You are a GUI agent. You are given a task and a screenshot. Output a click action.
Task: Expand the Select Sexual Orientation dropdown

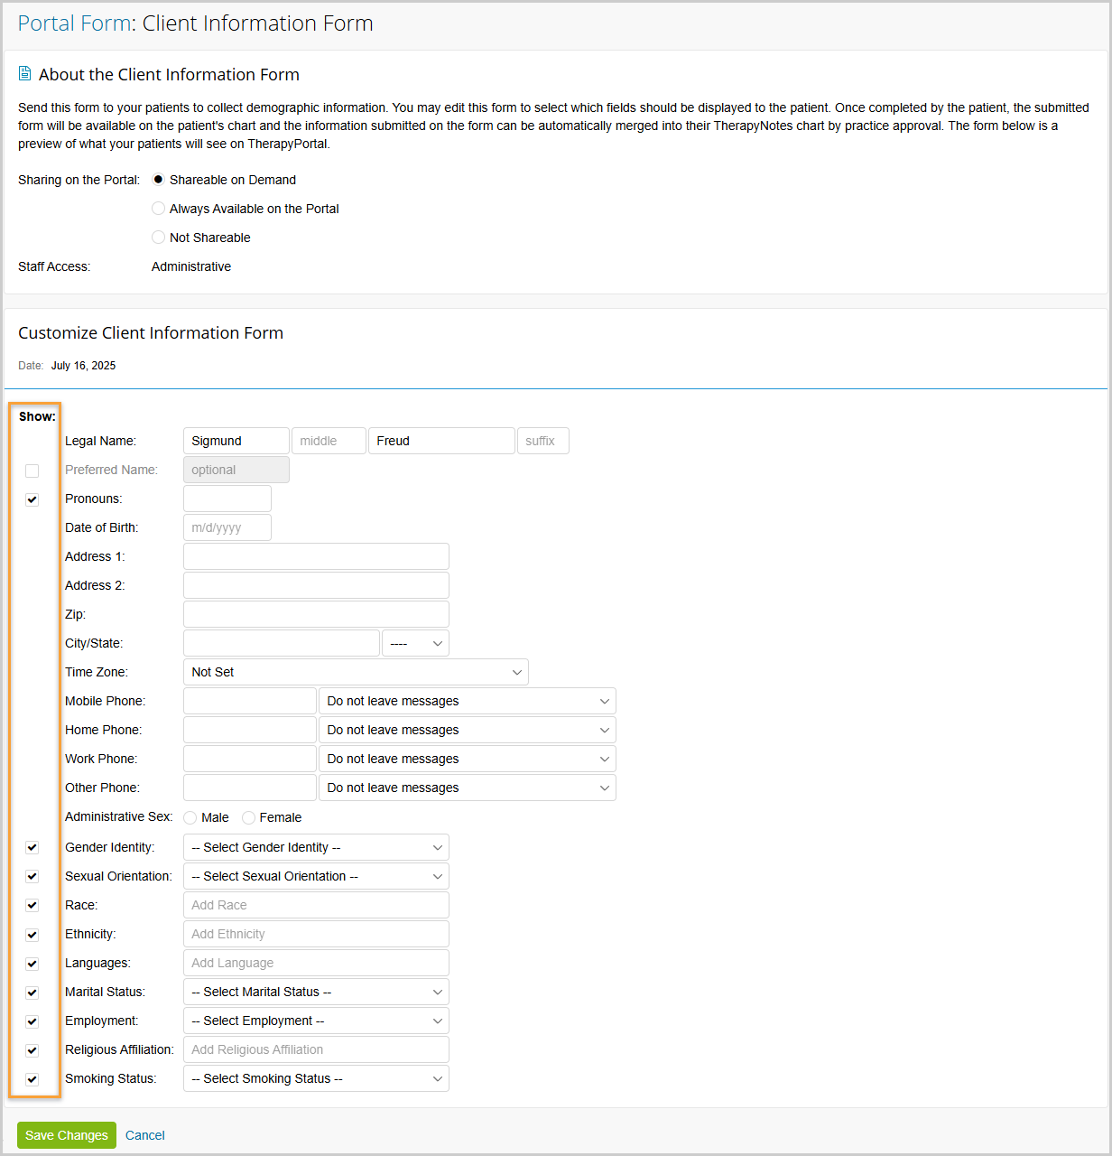(x=316, y=876)
